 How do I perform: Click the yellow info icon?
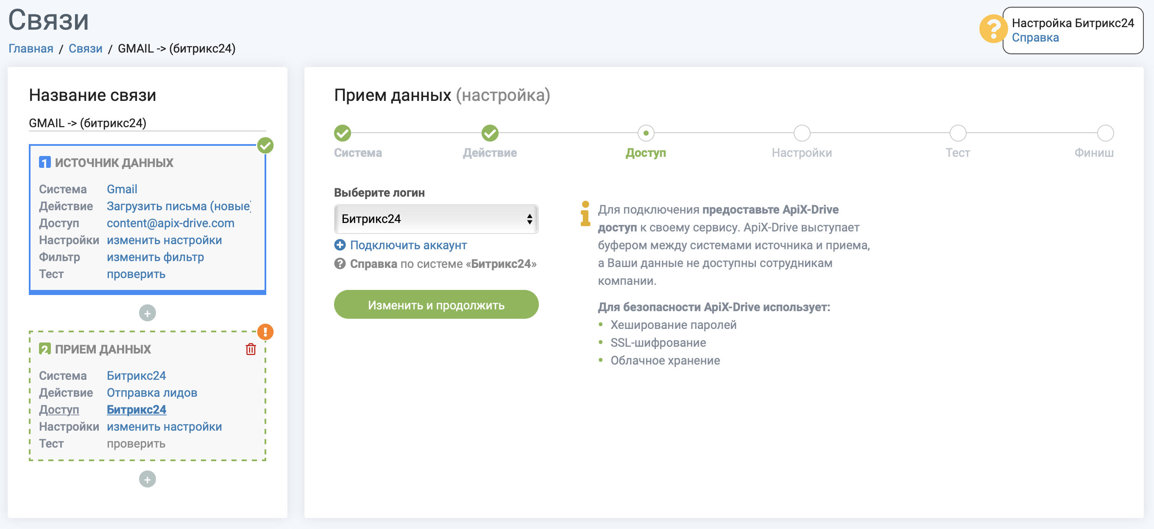point(585,214)
